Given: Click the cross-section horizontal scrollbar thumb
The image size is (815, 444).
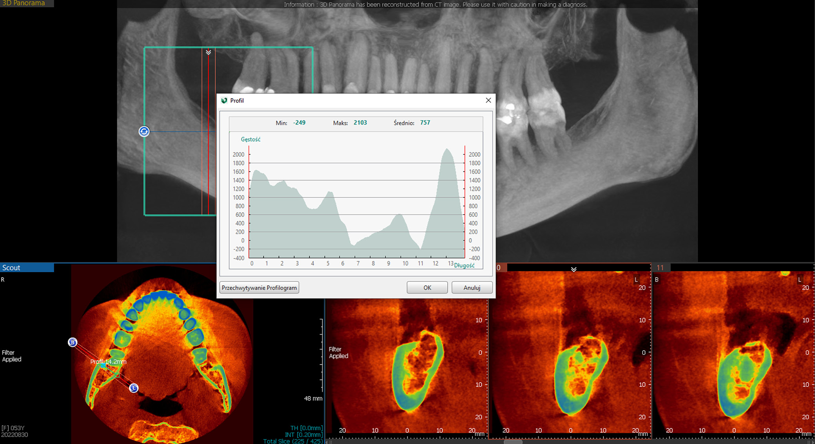Looking at the screenshot, I should pyautogui.click(x=513, y=442).
